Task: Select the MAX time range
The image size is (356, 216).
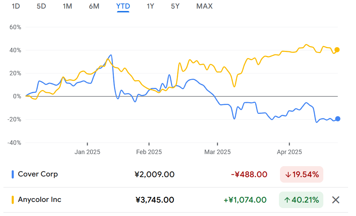Action: [x=204, y=6]
